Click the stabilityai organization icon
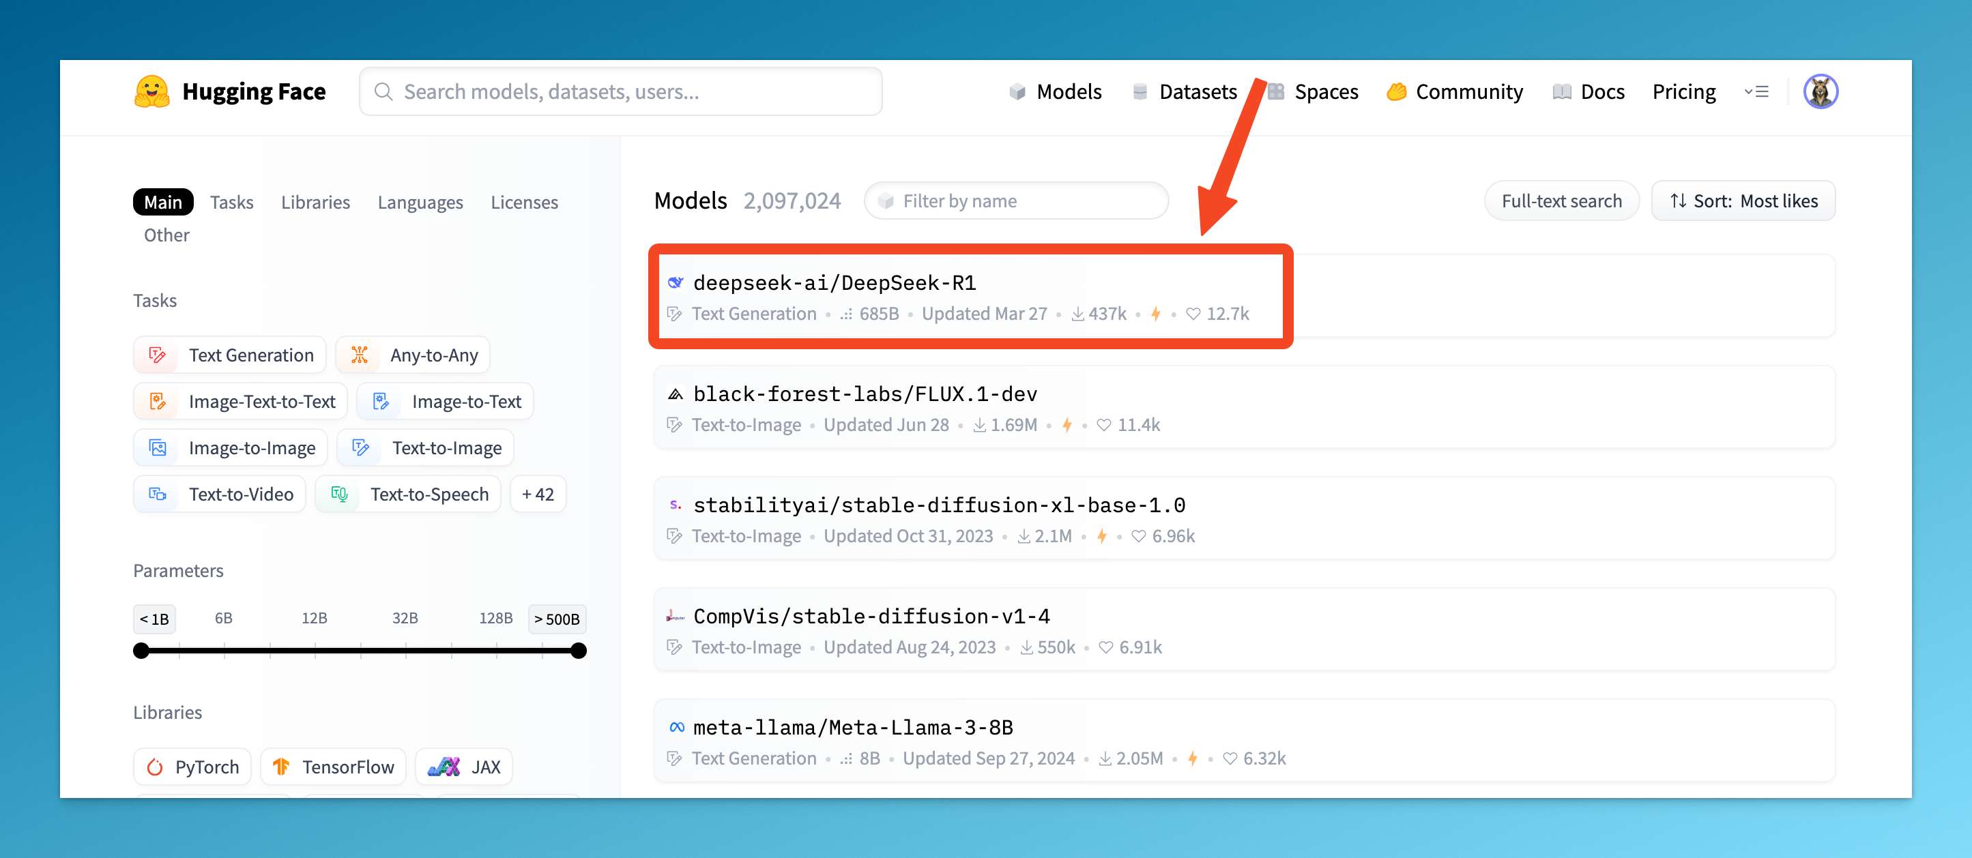Viewport: 1972px width, 858px height. [676, 505]
